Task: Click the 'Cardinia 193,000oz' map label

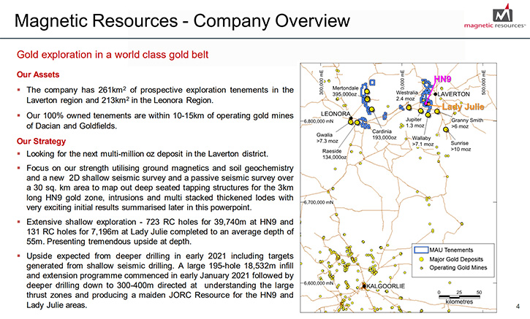Action: pyautogui.click(x=384, y=134)
